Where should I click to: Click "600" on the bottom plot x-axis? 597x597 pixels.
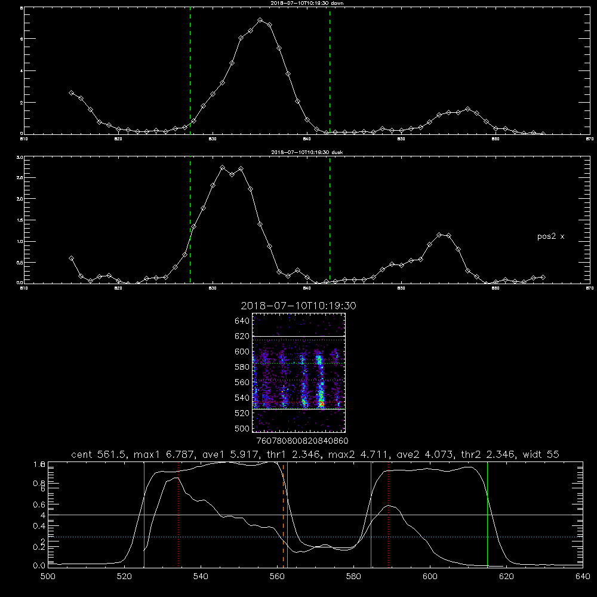[x=430, y=577]
